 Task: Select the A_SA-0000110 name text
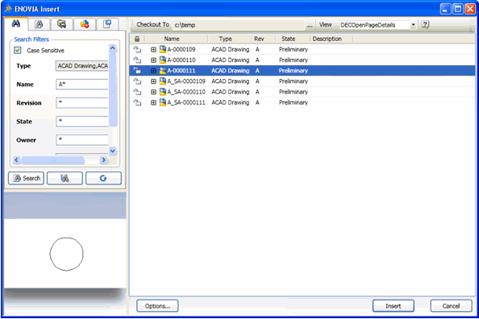tap(186, 92)
